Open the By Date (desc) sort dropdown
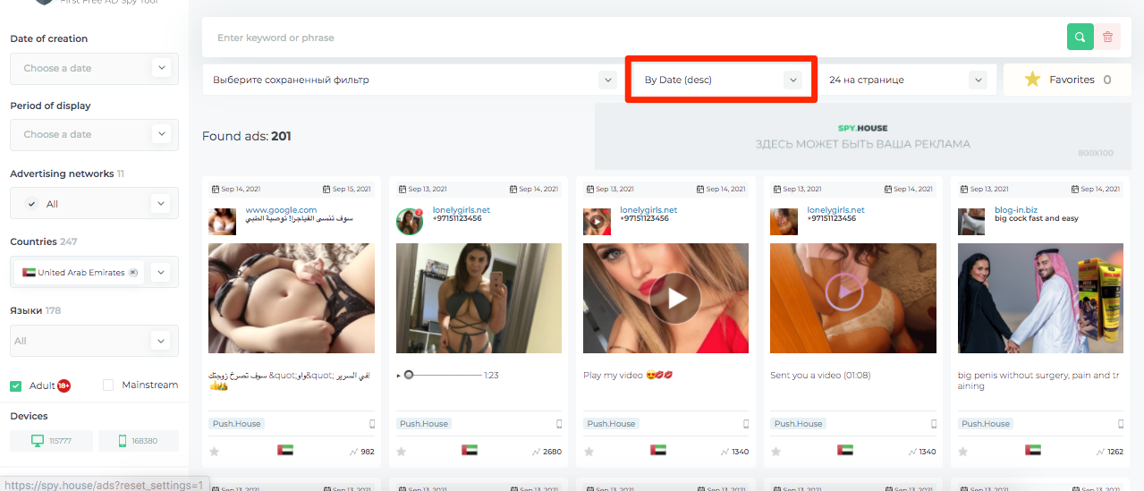 pyautogui.click(x=720, y=80)
